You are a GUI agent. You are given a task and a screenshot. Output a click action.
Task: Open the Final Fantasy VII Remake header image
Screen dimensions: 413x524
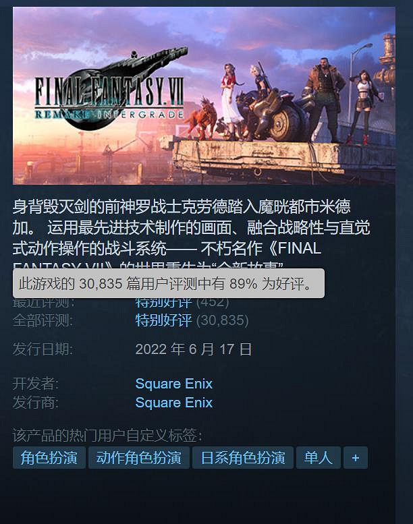pyautogui.click(x=204, y=96)
